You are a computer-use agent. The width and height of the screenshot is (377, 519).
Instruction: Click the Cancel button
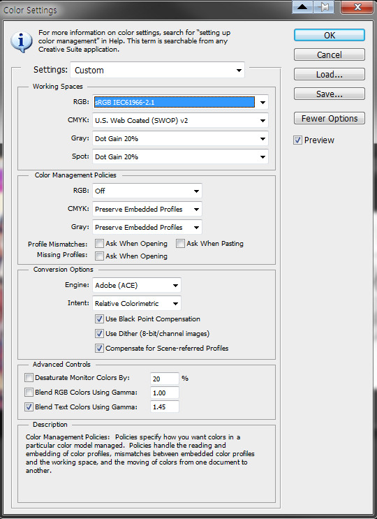330,54
